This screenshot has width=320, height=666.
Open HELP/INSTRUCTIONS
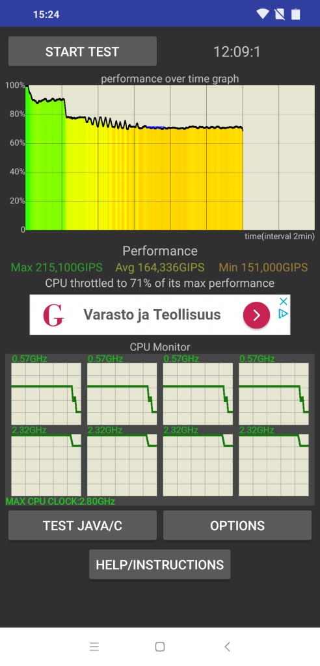click(x=160, y=565)
